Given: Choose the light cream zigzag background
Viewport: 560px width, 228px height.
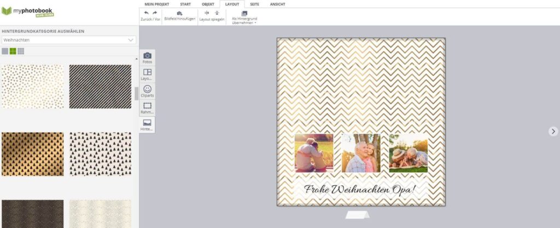Looking at the screenshot, I should [x=101, y=214].
